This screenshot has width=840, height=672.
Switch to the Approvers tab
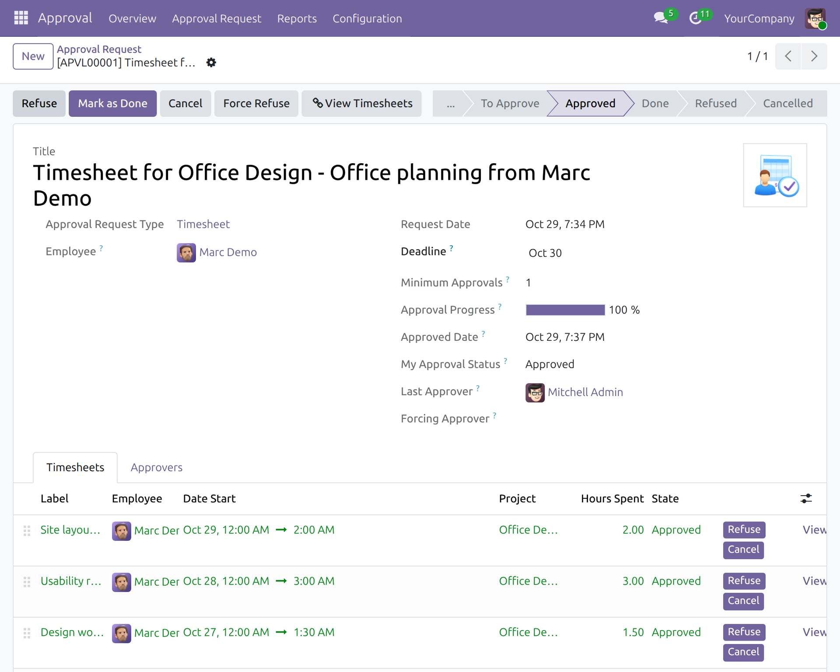pos(156,467)
